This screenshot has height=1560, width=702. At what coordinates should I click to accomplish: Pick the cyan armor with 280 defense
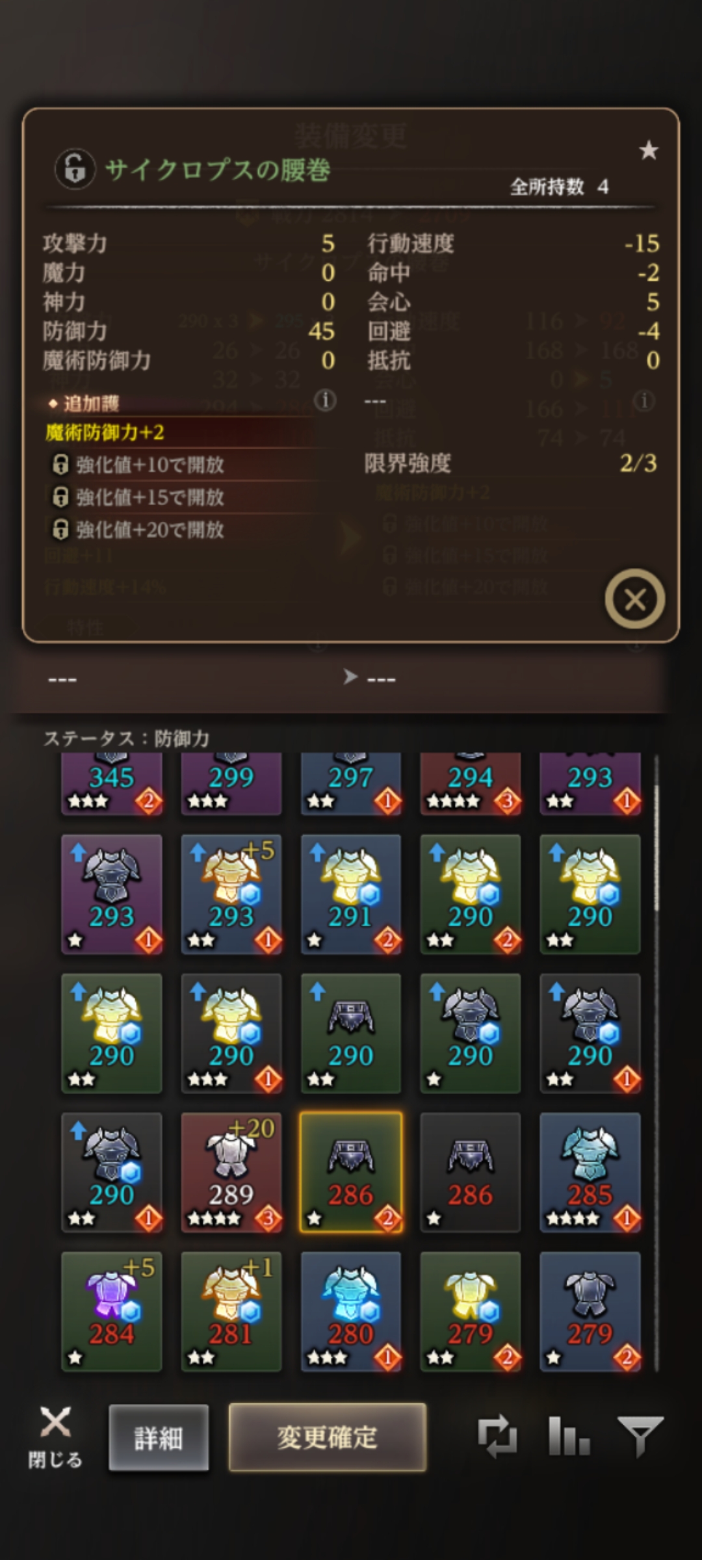pyautogui.click(x=351, y=1312)
